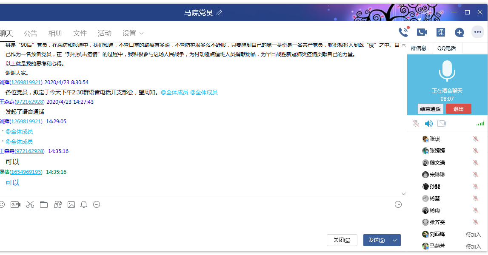The width and height of the screenshot is (488, 255).
Task: Toggle the speaker volume icon
Action: (x=429, y=124)
